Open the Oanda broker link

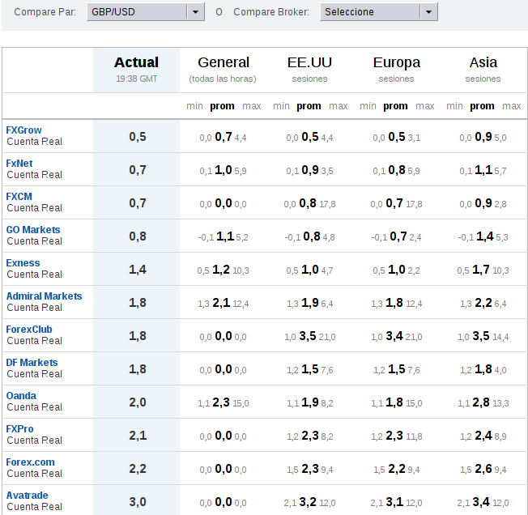pos(21,396)
